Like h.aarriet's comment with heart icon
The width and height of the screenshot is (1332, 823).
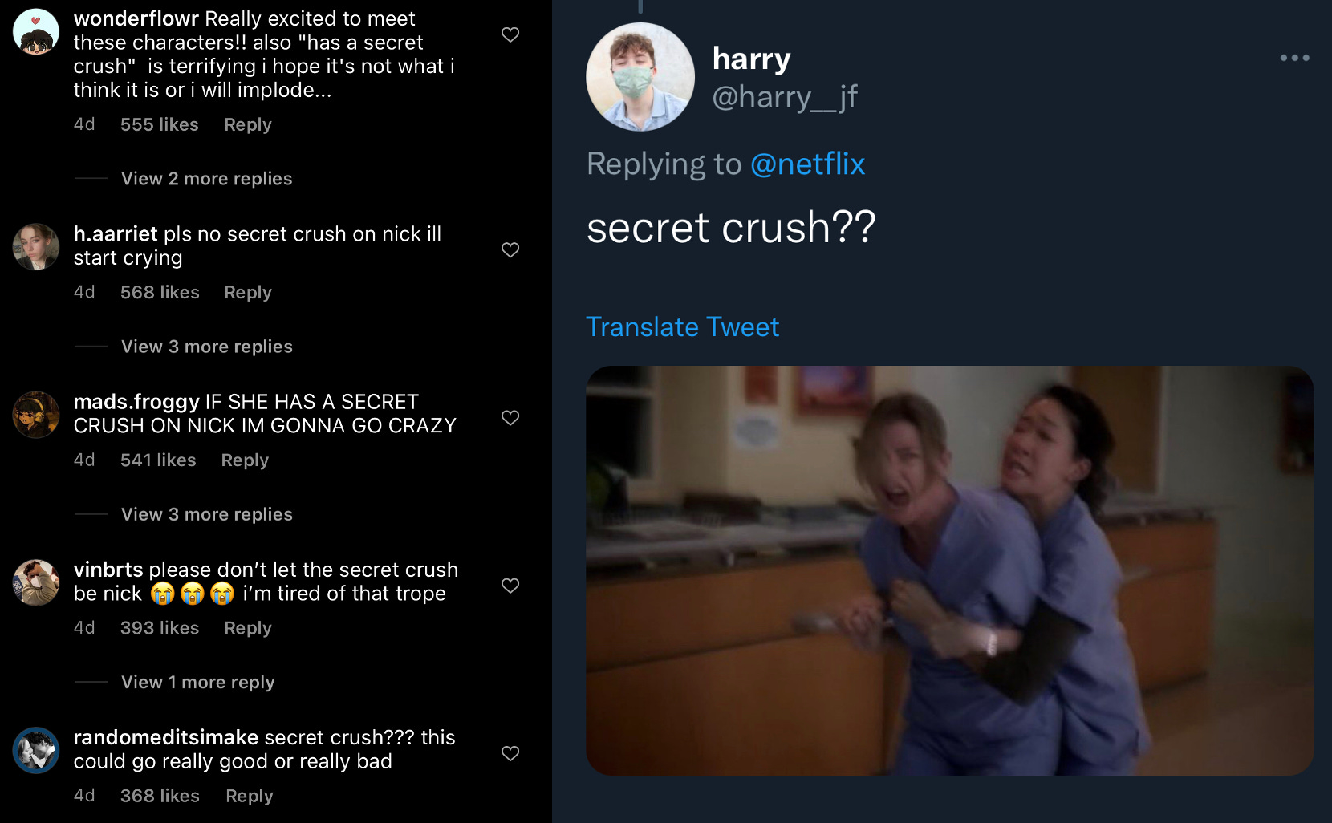pos(510,249)
